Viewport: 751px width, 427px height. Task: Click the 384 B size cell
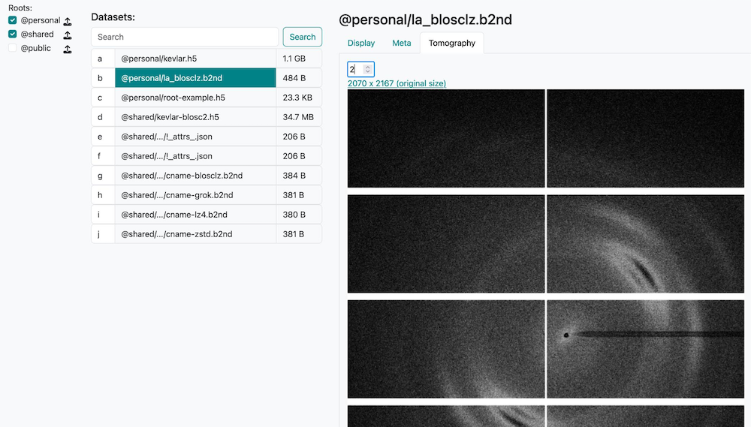coord(299,176)
